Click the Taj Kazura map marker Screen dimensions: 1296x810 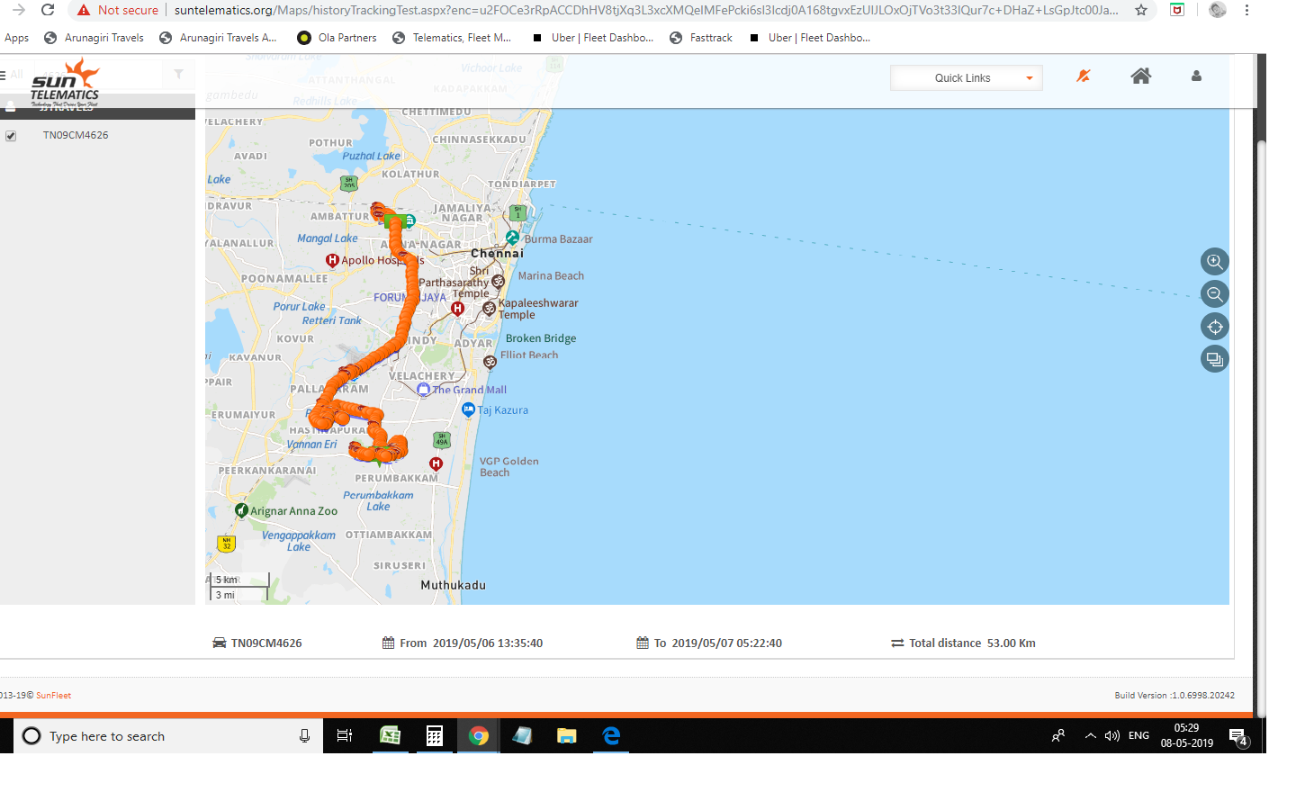pyautogui.click(x=468, y=409)
